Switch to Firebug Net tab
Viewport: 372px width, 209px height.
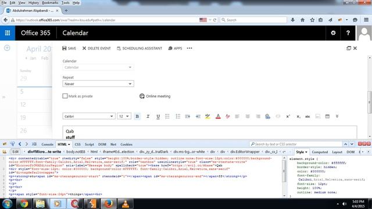pos(113,145)
